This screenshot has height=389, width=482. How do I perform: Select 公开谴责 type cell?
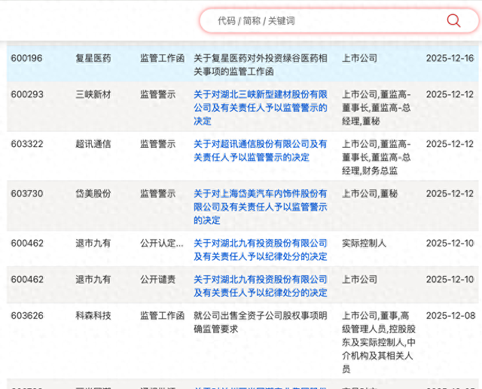[157, 280]
